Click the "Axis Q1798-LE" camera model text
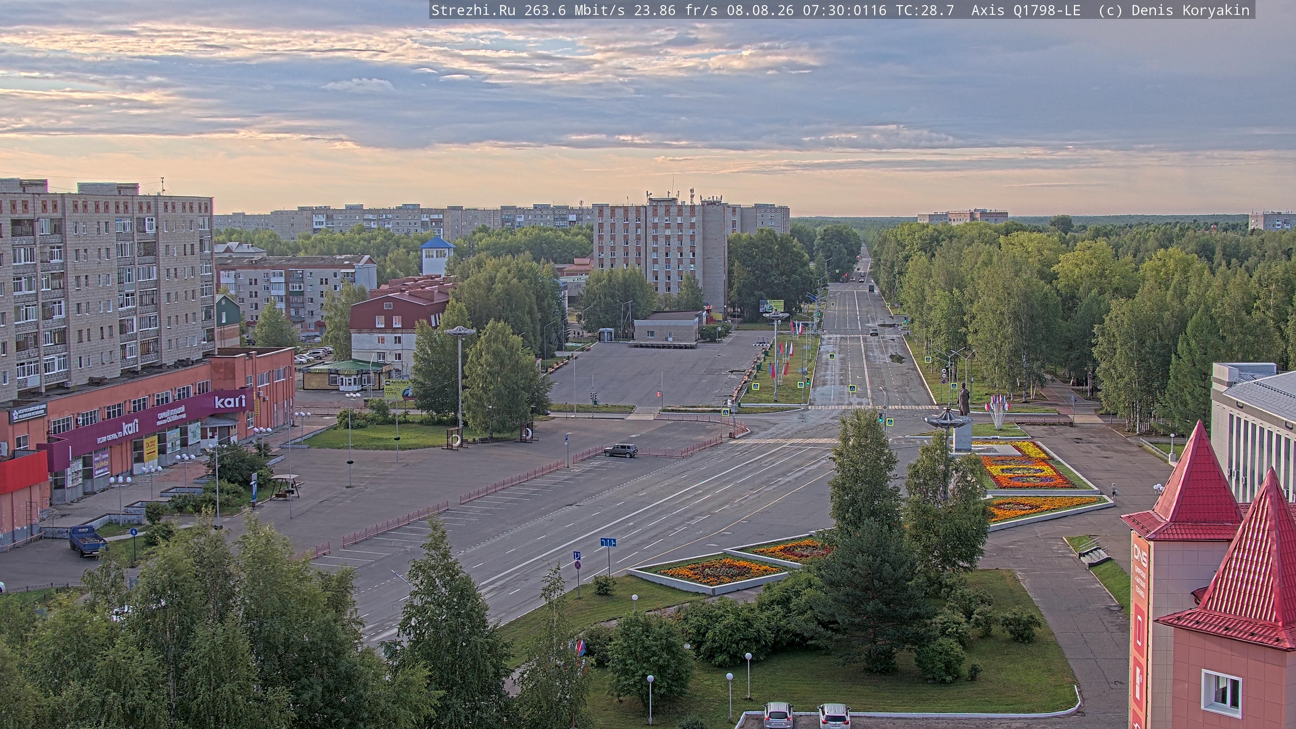The width and height of the screenshot is (1296, 729). (1026, 10)
